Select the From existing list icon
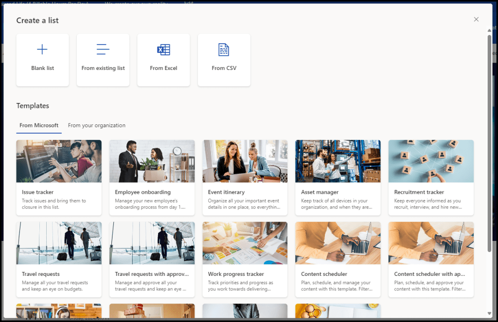This screenshot has height=322, width=498. [x=103, y=50]
